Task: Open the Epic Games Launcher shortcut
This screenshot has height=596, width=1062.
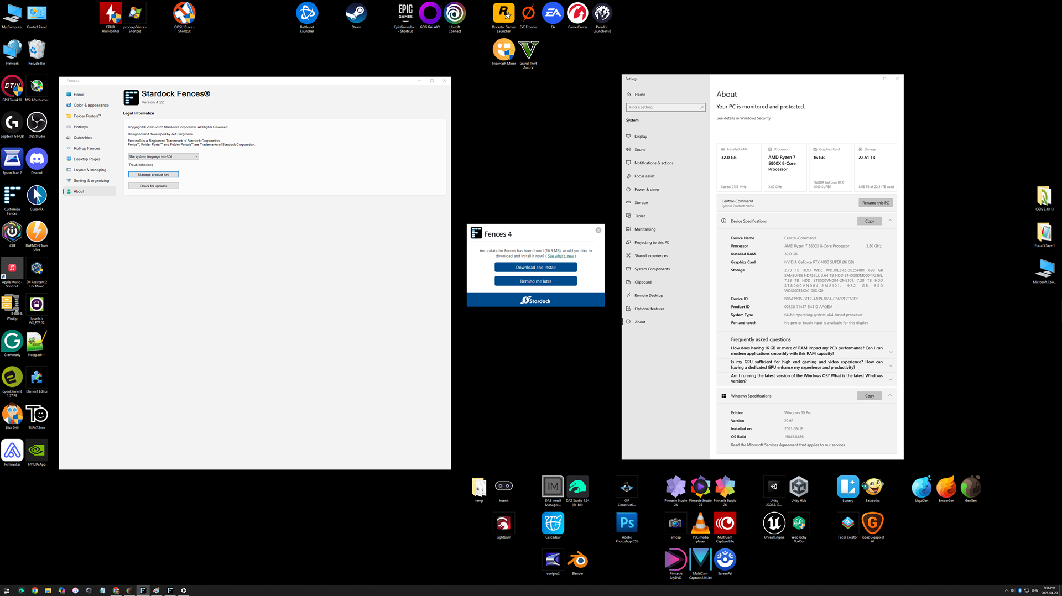Action: pyautogui.click(x=405, y=14)
